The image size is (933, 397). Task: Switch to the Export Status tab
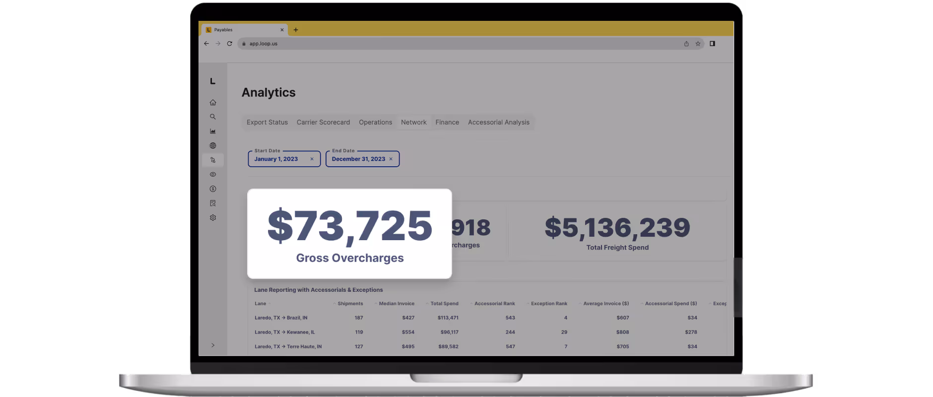click(267, 123)
